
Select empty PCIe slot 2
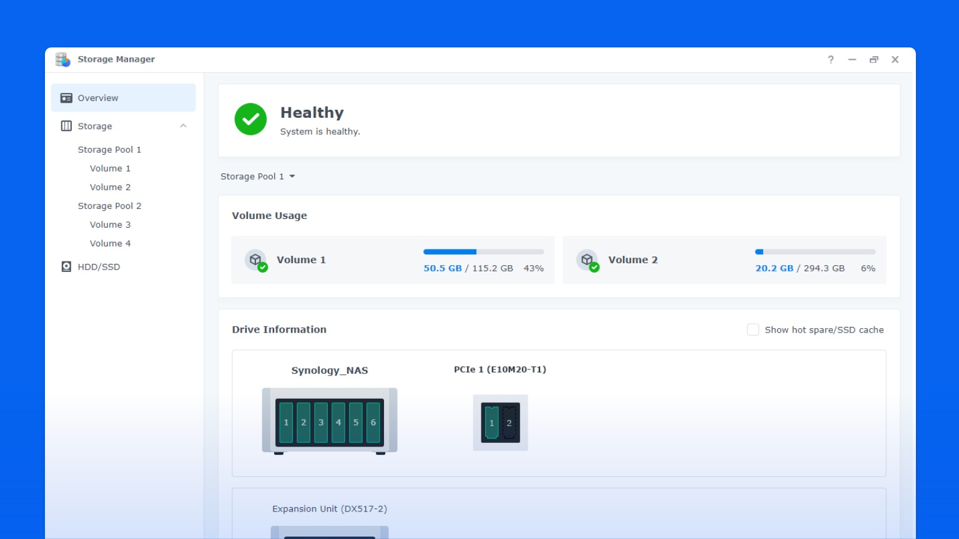tap(509, 423)
